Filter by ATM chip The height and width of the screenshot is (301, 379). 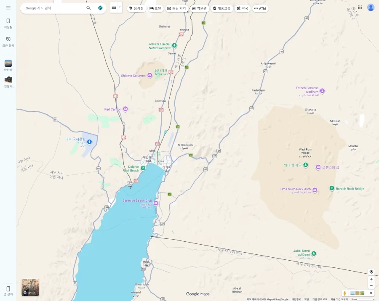260,8
